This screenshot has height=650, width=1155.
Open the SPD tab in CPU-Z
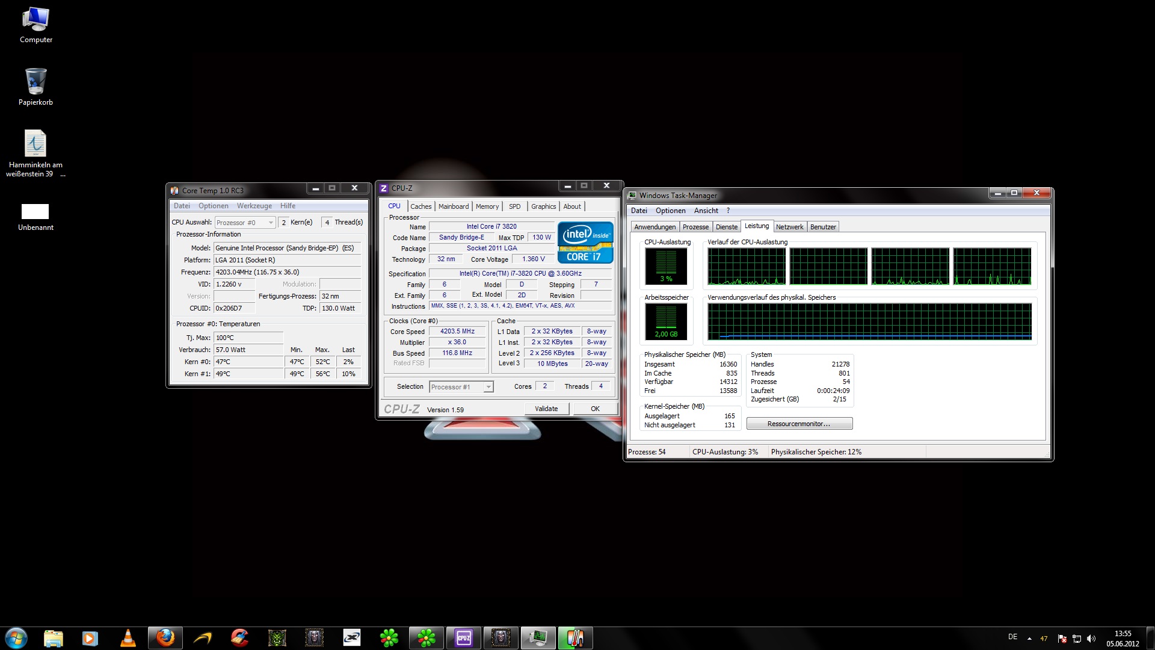[515, 206]
